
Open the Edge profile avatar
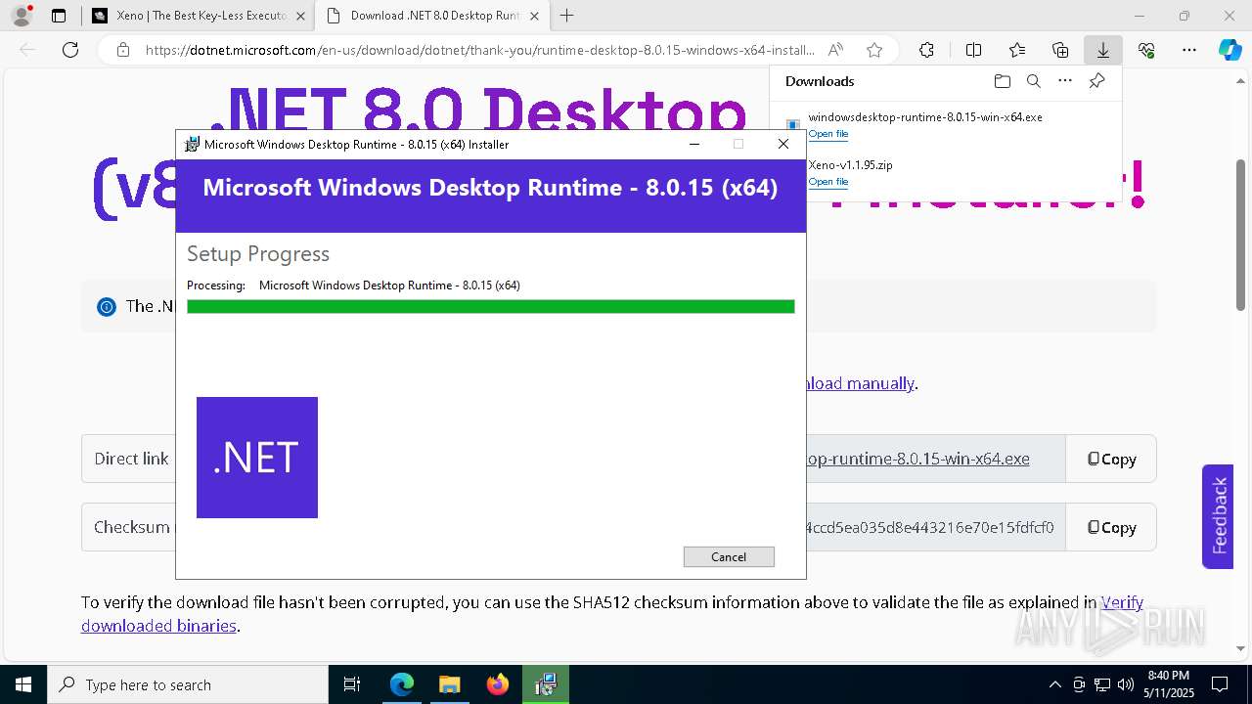(x=22, y=16)
